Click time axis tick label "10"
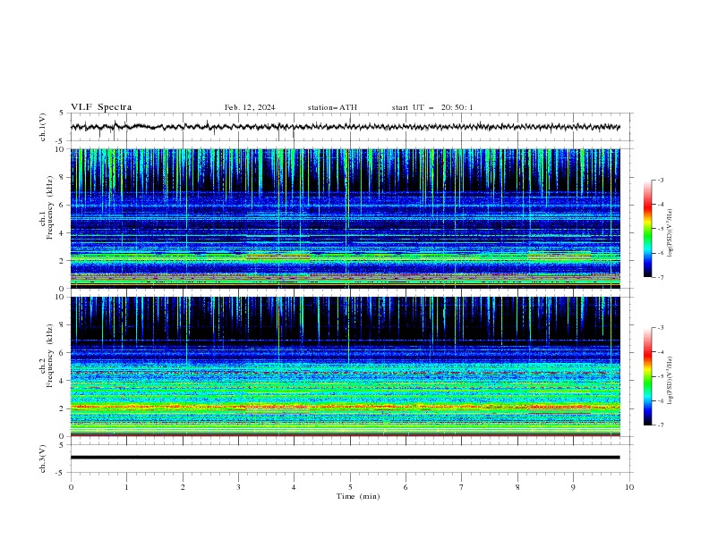Image resolution: width=709 pixels, height=547 pixels. pos(629,487)
